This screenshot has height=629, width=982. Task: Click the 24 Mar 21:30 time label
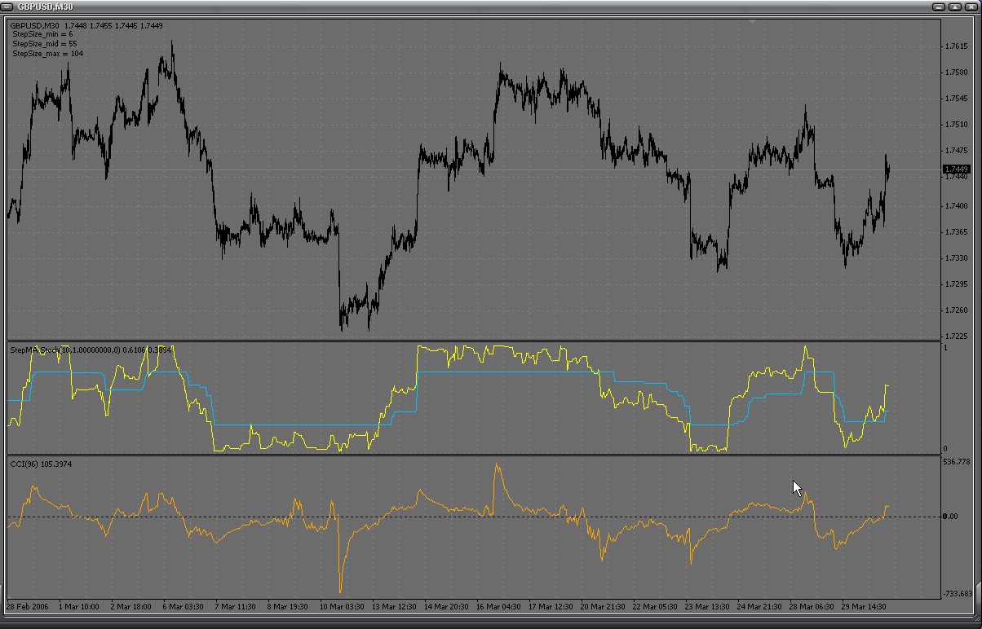[759, 607]
